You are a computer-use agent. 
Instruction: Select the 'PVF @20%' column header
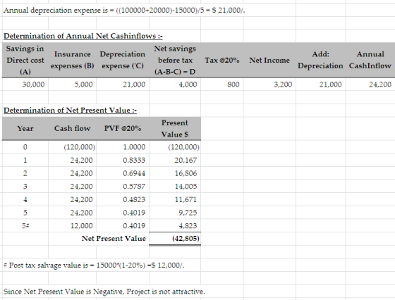point(123,128)
